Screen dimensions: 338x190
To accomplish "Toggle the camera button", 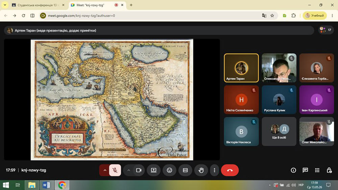I will click(x=139, y=170).
